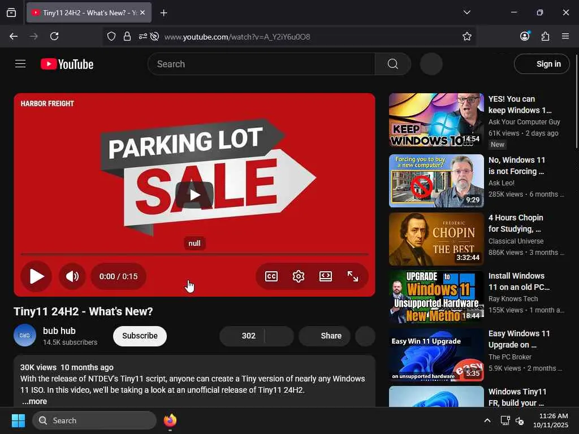Open Upgrade to Windows 11 Unsupported Hardware thumbnail
This screenshot has width=579, height=434.
click(436, 297)
